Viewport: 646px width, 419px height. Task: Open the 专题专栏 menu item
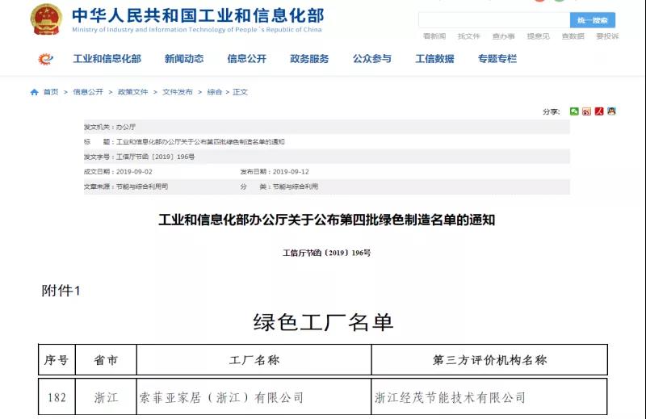[x=497, y=59]
